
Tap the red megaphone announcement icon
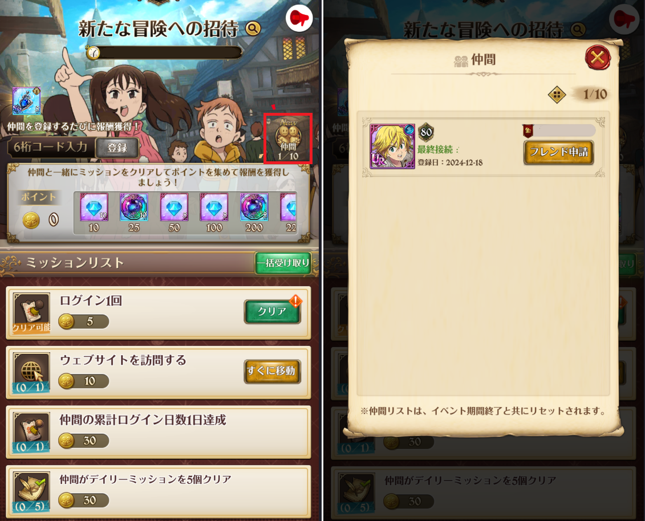(x=299, y=18)
